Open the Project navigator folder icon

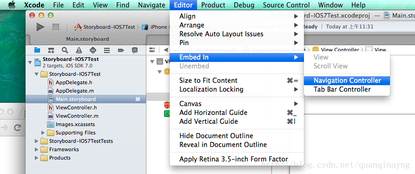37,50
